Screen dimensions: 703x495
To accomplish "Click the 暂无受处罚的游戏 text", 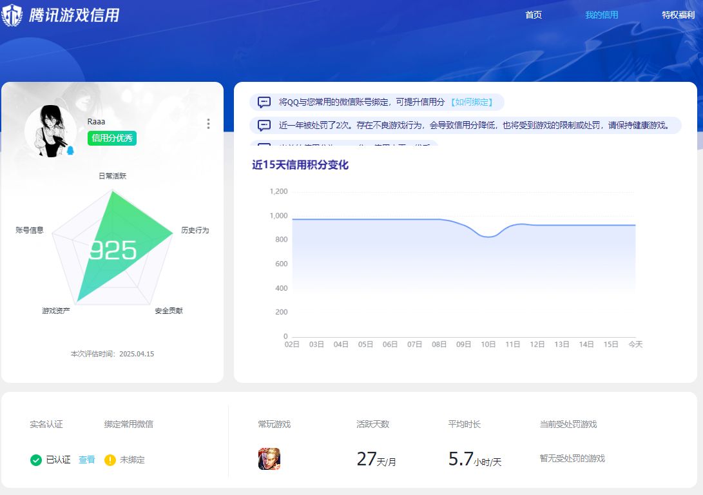I will click(x=573, y=458).
